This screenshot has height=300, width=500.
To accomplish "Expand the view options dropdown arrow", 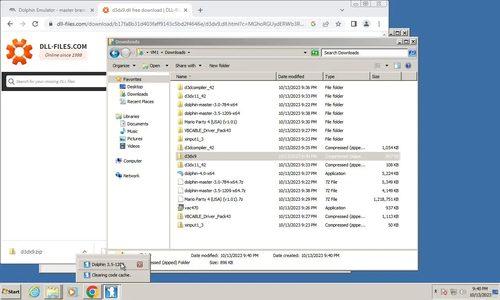I will pyautogui.click(x=387, y=66).
